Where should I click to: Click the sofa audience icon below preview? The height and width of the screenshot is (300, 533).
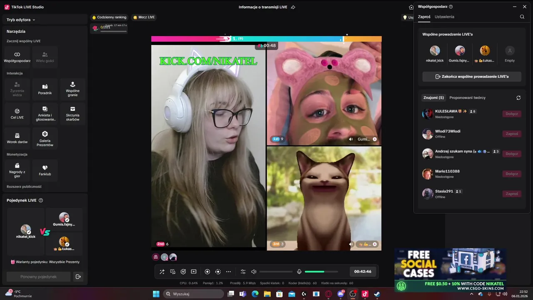(156, 257)
